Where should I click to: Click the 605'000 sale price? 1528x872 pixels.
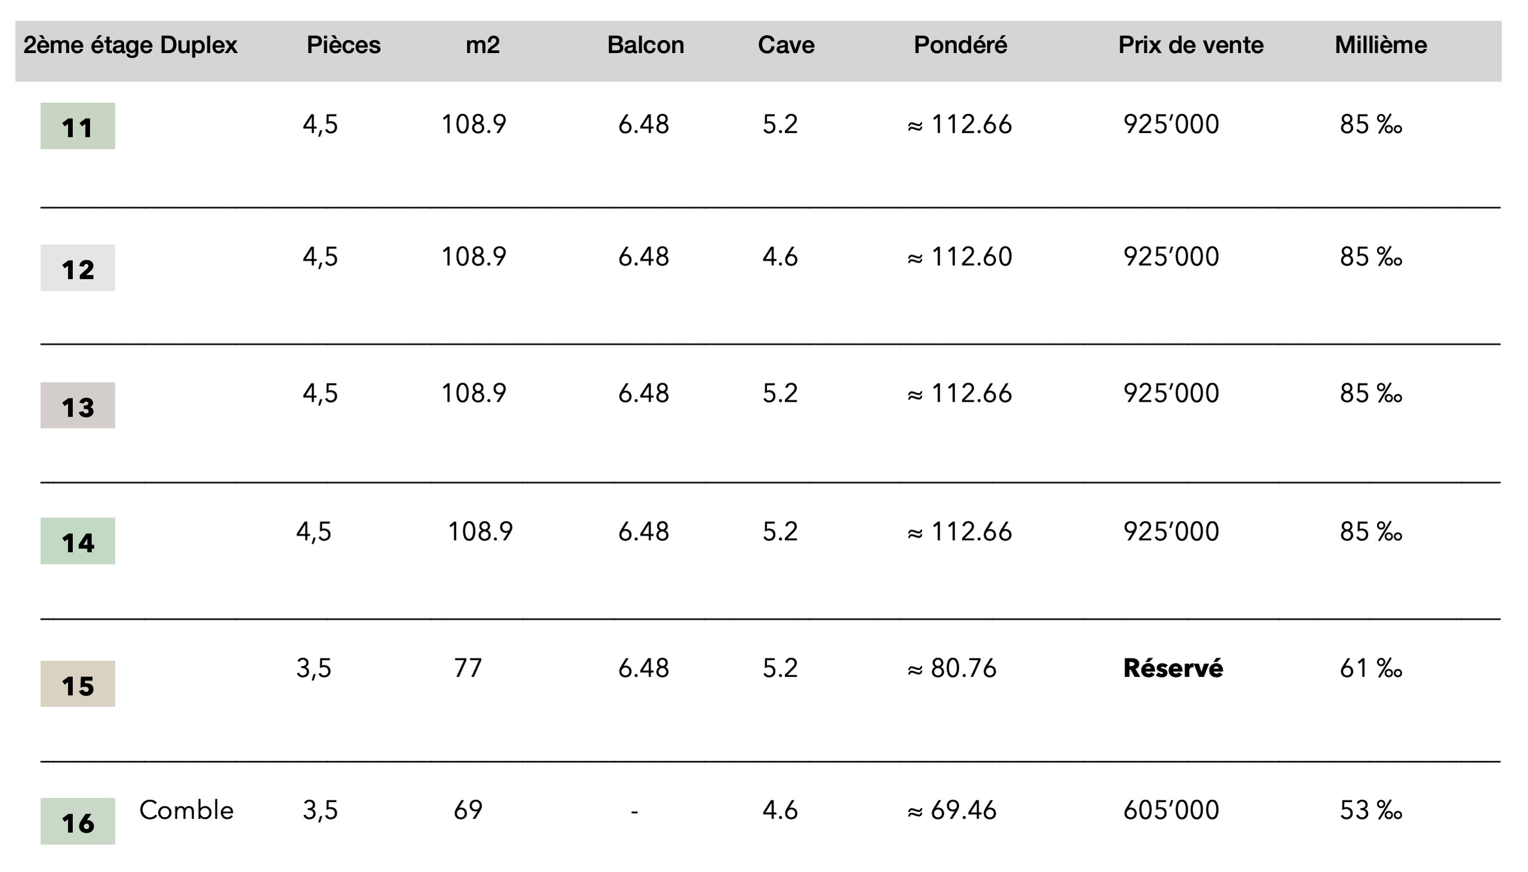(1170, 811)
